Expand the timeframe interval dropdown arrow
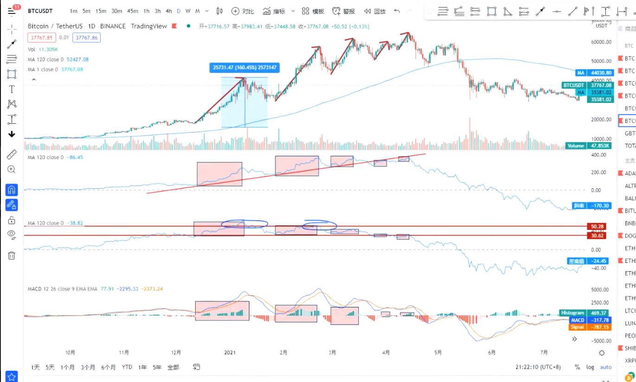This screenshot has width=636, height=382. pos(206,11)
